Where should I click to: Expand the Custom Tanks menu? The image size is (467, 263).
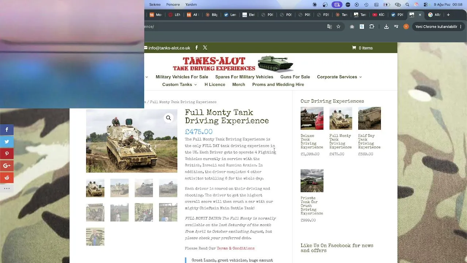[x=180, y=85]
